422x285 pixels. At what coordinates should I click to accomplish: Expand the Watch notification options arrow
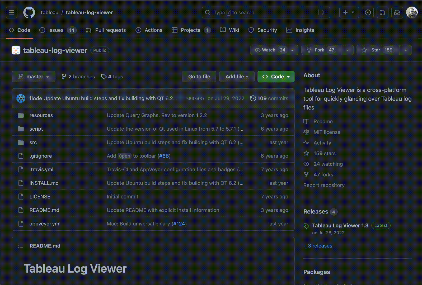292,50
